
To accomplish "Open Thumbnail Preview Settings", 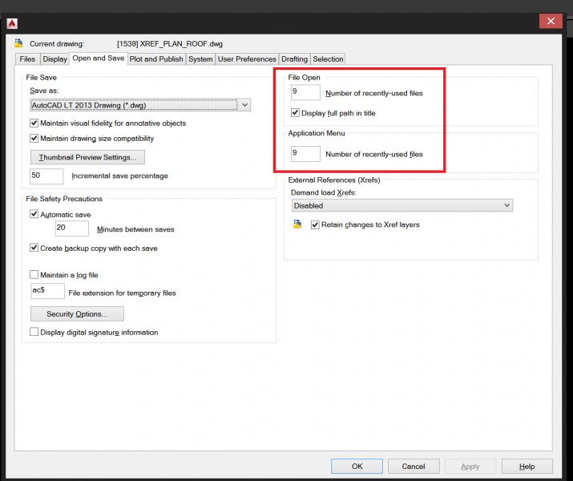I will click(x=87, y=157).
